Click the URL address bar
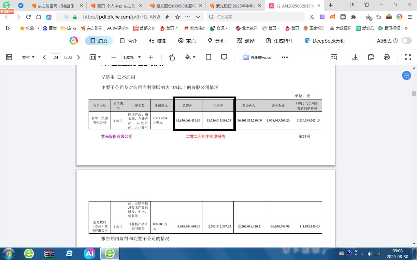This screenshot has width=417, height=260. click(122, 17)
